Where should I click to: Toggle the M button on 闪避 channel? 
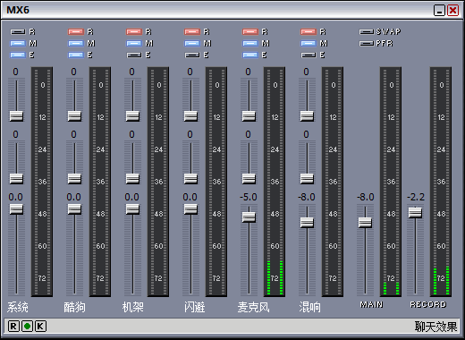tap(192, 44)
